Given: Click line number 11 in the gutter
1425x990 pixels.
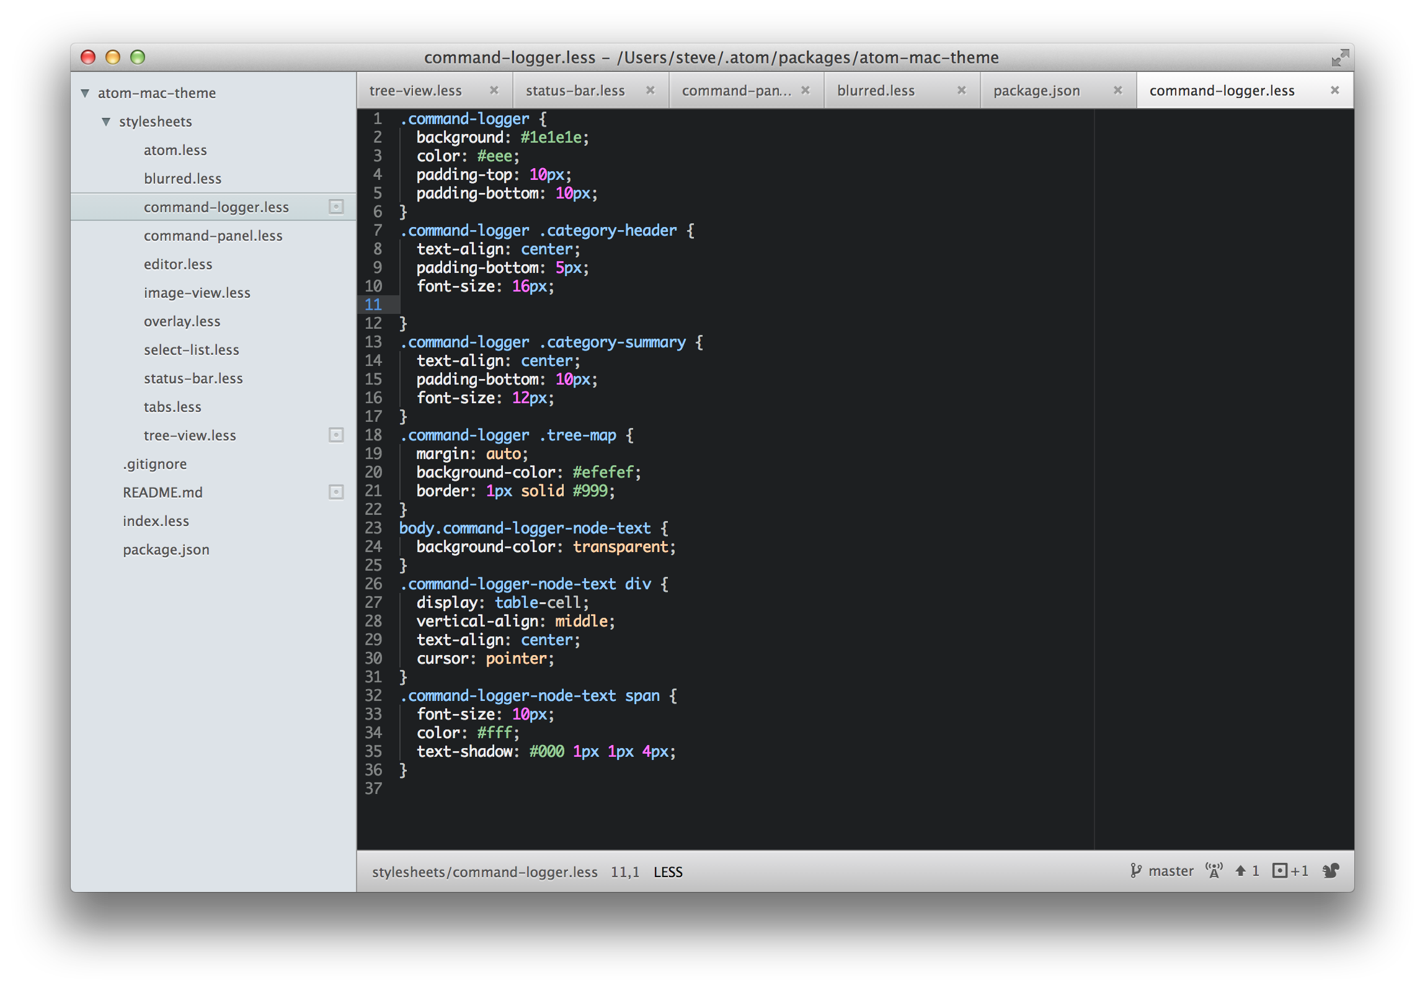Looking at the screenshot, I should (x=373, y=305).
